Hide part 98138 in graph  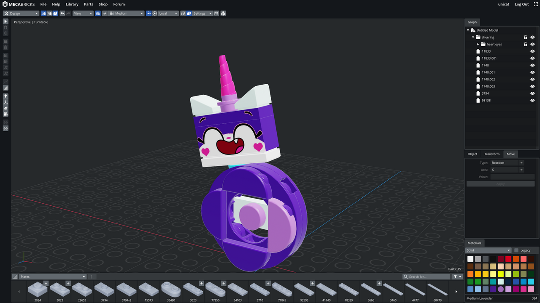point(532,100)
